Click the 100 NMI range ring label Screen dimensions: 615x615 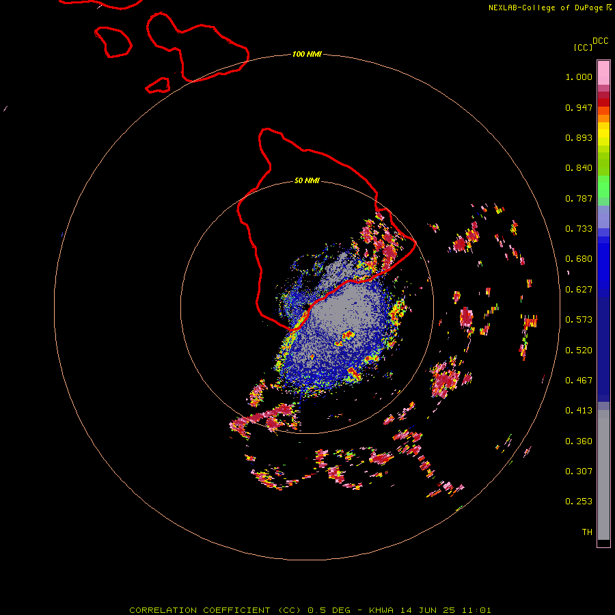click(307, 54)
